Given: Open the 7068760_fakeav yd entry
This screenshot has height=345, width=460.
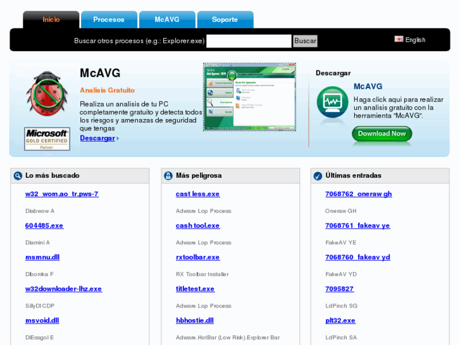Looking at the screenshot, I should 357,257.
